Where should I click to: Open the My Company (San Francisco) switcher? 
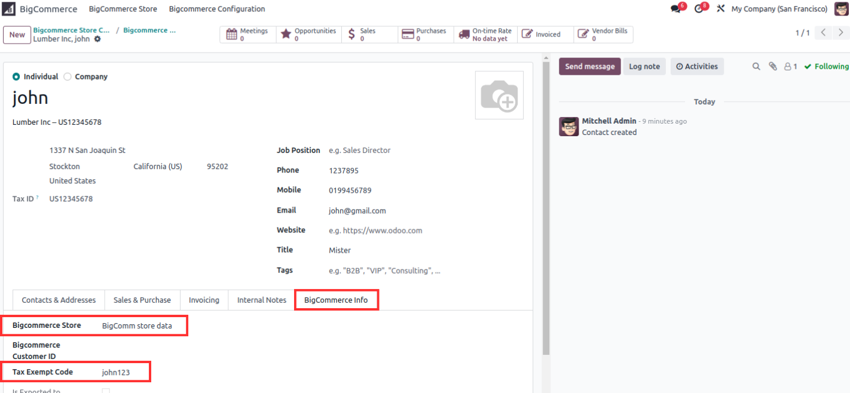pyautogui.click(x=779, y=9)
